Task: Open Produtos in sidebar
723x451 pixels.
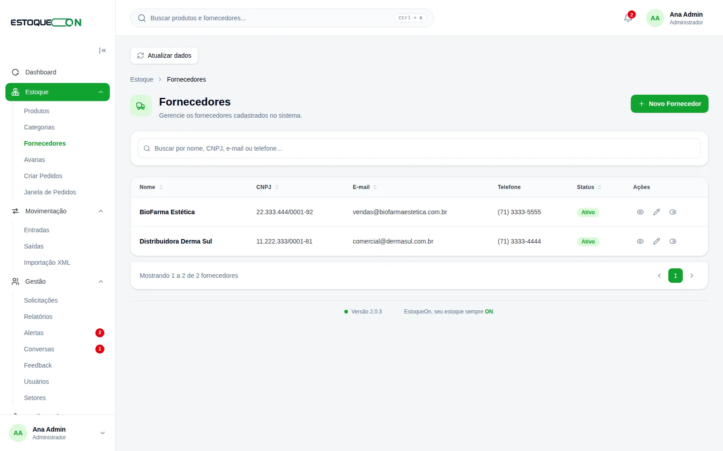Action: point(37,111)
